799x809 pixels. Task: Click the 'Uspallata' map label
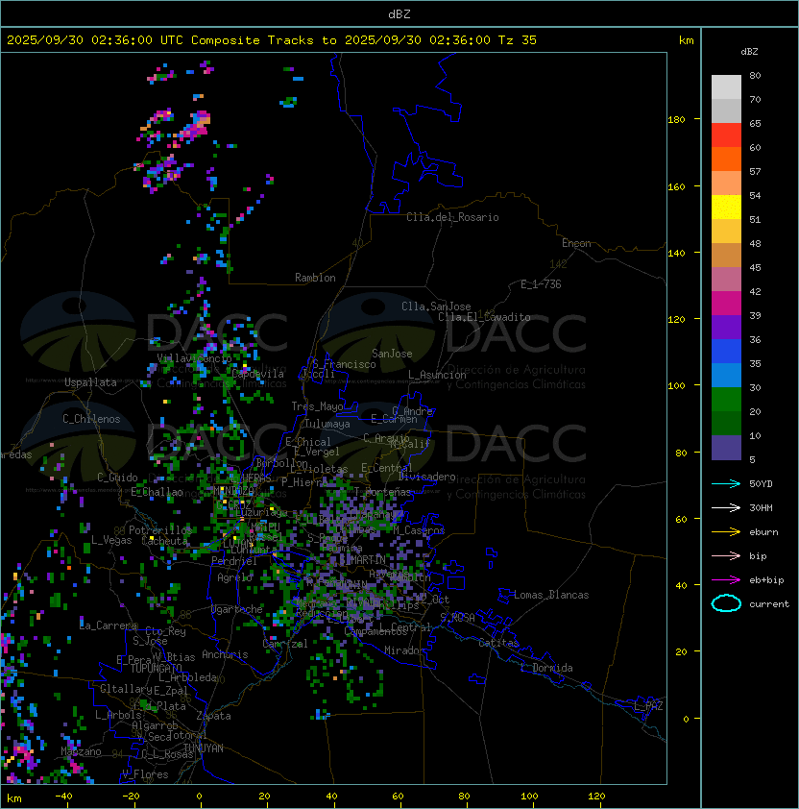[x=90, y=382]
